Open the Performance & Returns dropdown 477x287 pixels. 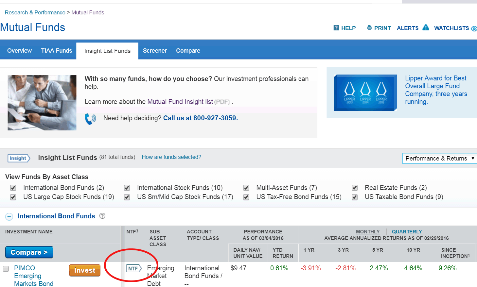pos(439,158)
